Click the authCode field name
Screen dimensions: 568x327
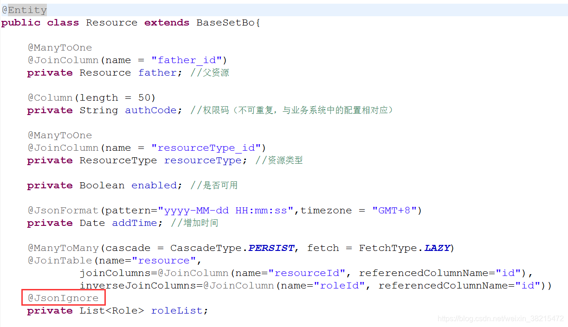[x=150, y=110]
